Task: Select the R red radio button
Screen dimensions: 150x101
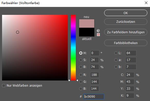Action: 81,75
